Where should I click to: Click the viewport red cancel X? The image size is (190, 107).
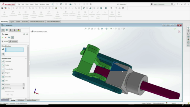(x=179, y=32)
